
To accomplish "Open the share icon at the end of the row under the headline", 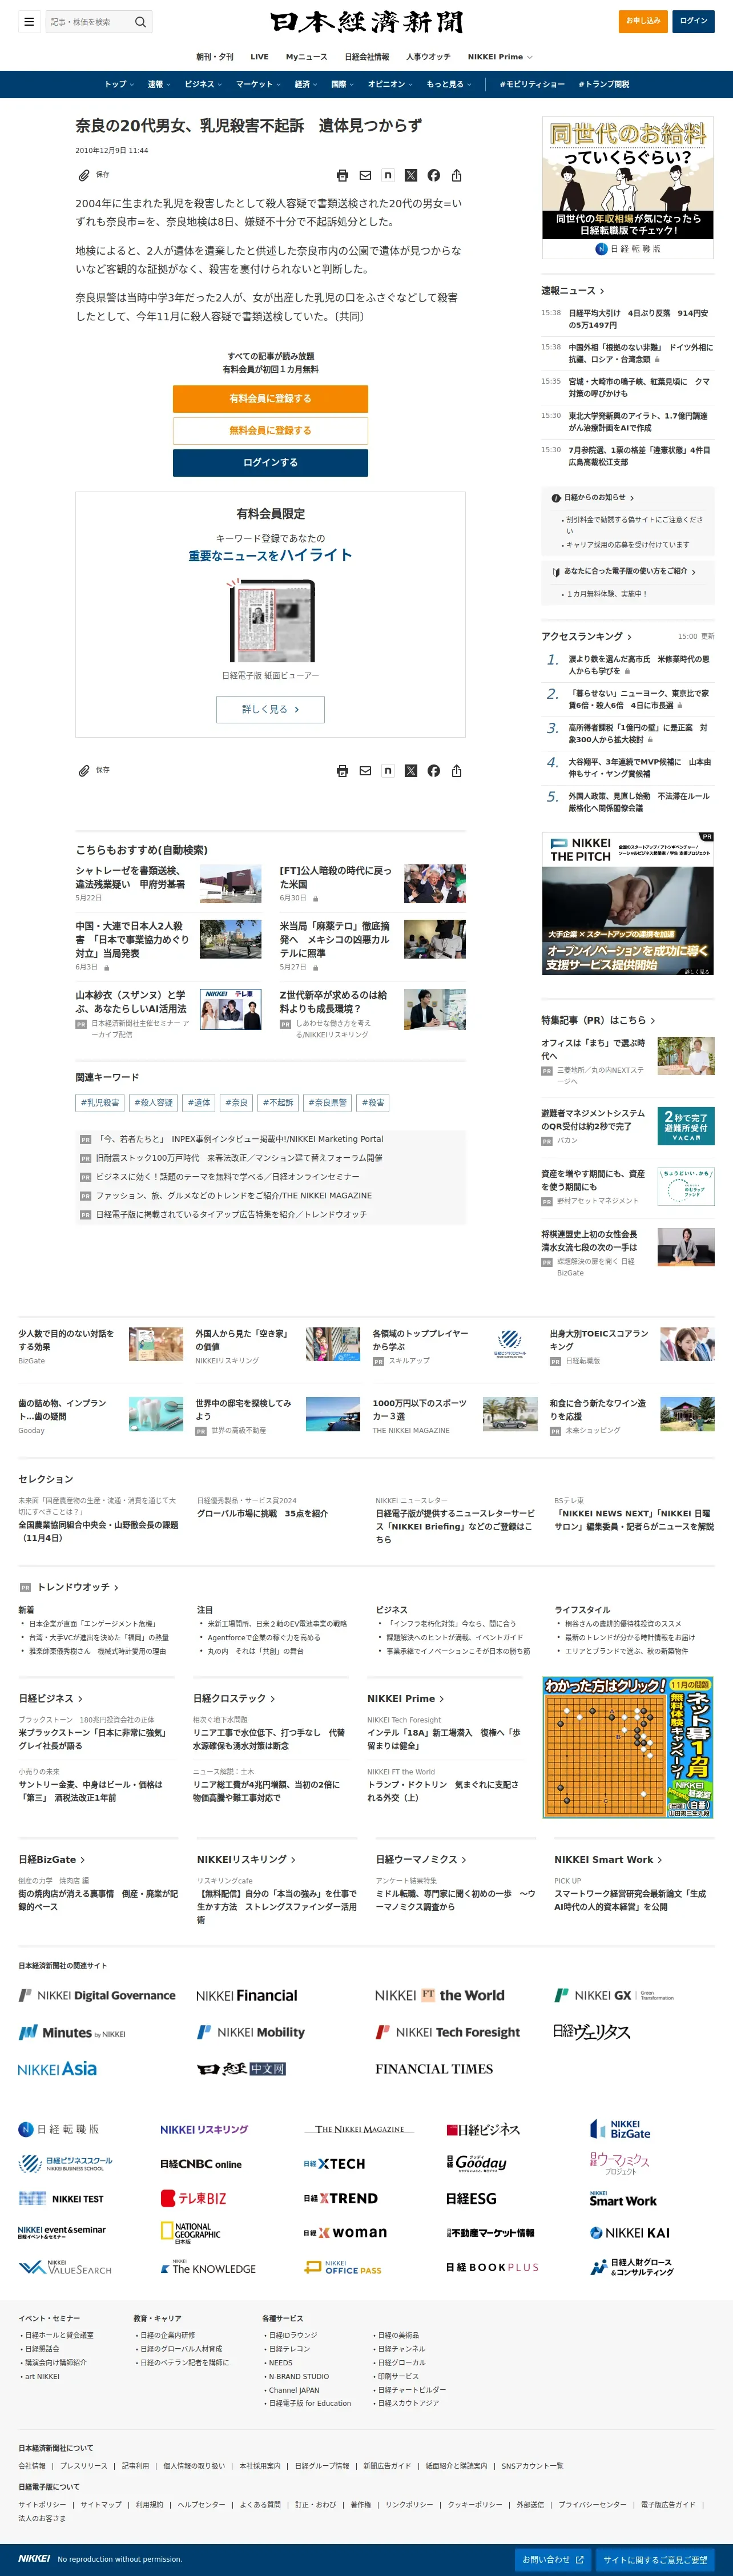I will click(457, 175).
